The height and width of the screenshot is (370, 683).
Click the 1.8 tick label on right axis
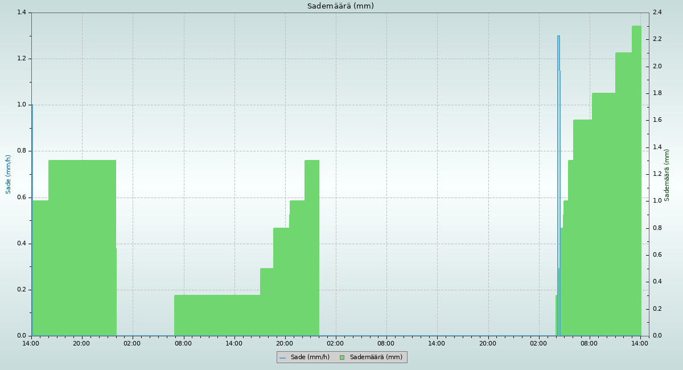[x=657, y=93]
